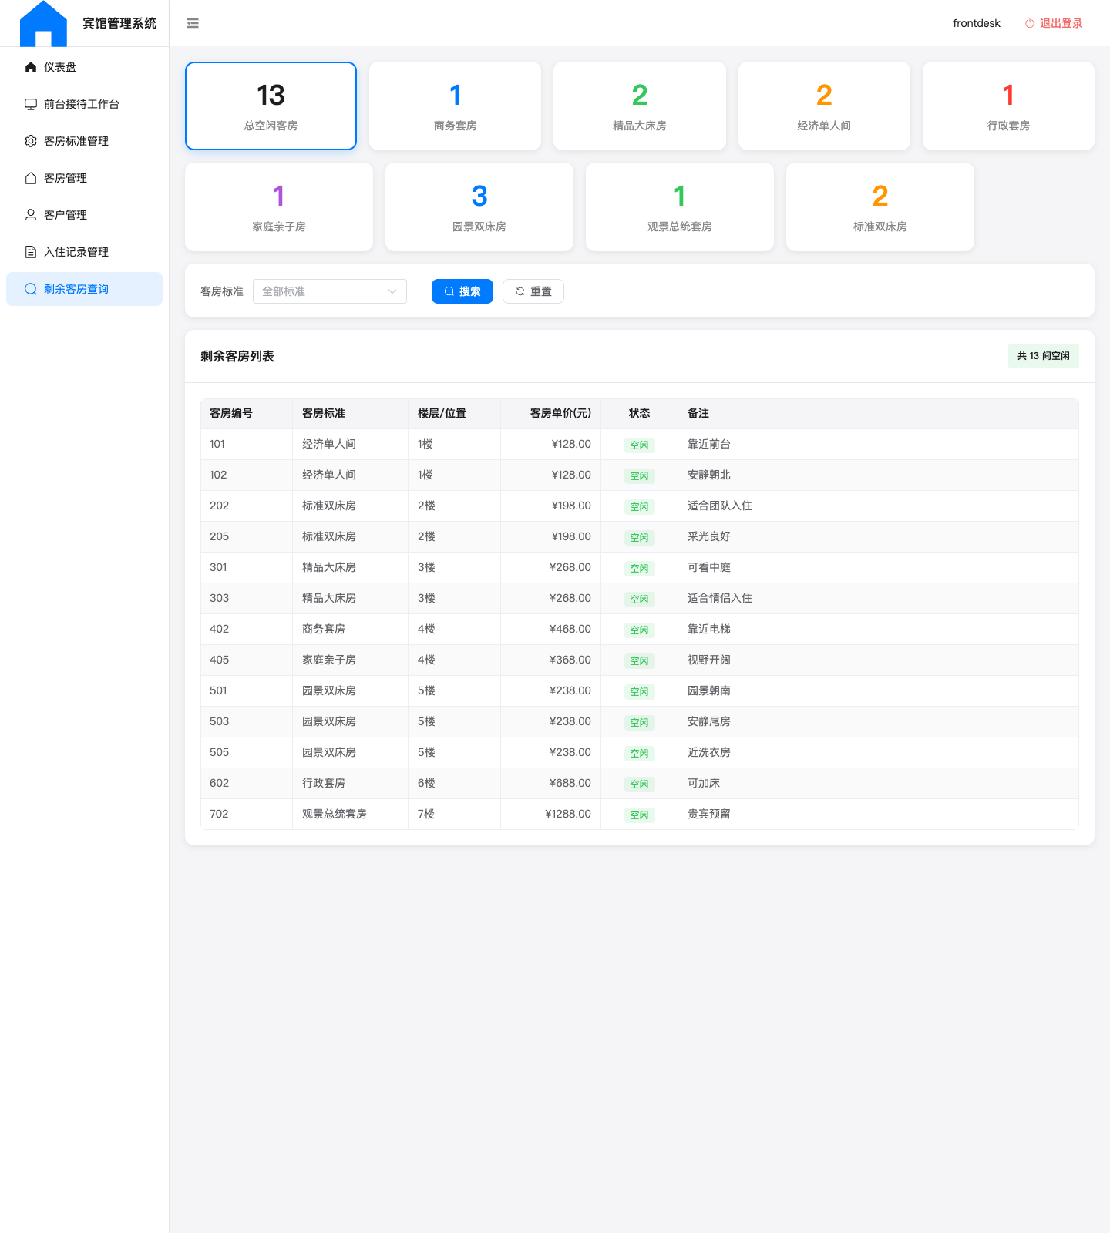Click the monitor icon for 前台接待工作台
This screenshot has width=1110, height=1233.
tap(31, 104)
